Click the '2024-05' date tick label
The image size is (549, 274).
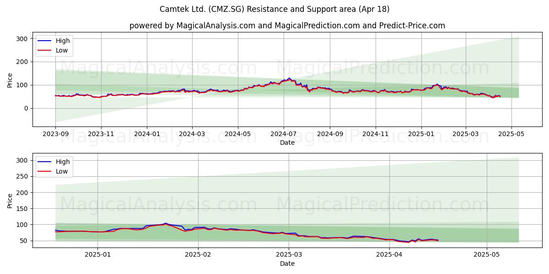237,134
